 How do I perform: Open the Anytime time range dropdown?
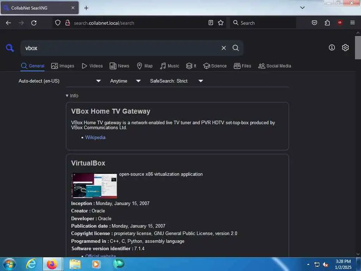point(125,81)
